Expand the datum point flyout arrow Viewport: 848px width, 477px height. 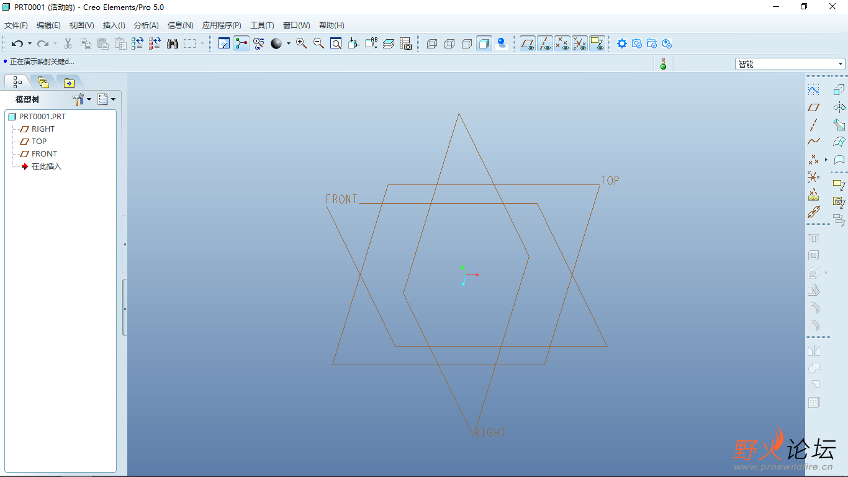coord(826,160)
